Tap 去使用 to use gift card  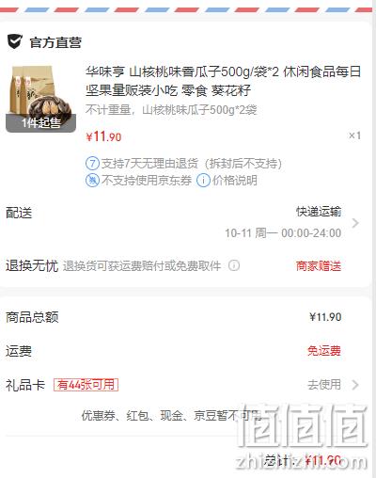(324, 385)
